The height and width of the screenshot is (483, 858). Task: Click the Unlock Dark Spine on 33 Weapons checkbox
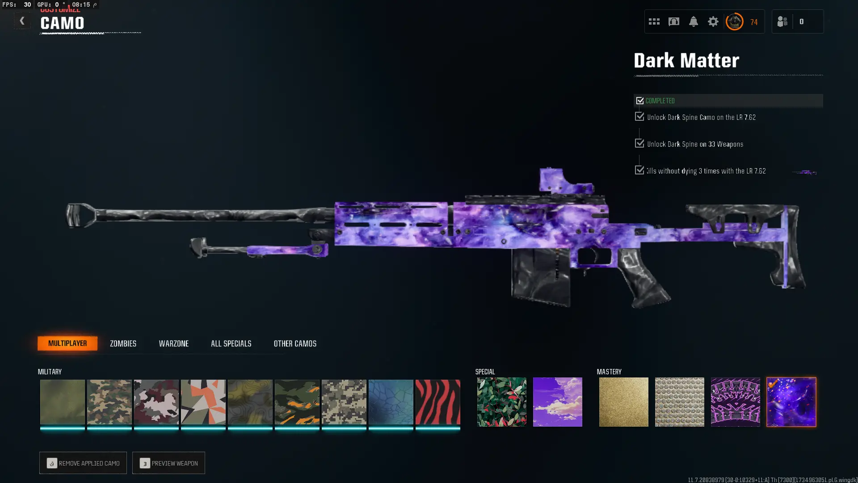639,144
